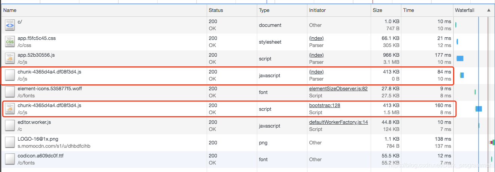Click the file icon for codicon.a609dc0f.ttf
The width and height of the screenshot is (495, 172).
click(x=10, y=159)
